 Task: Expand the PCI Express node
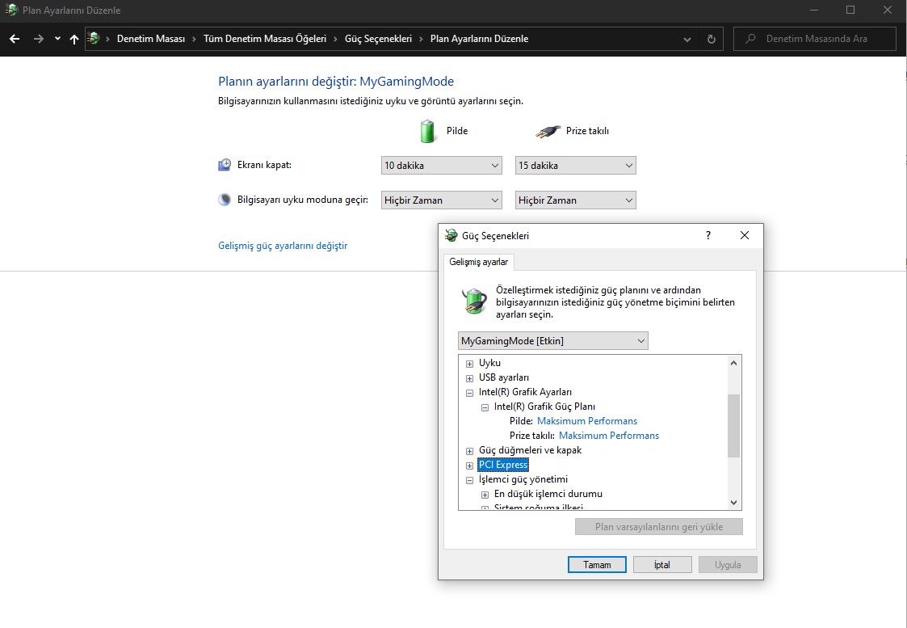[x=469, y=466]
